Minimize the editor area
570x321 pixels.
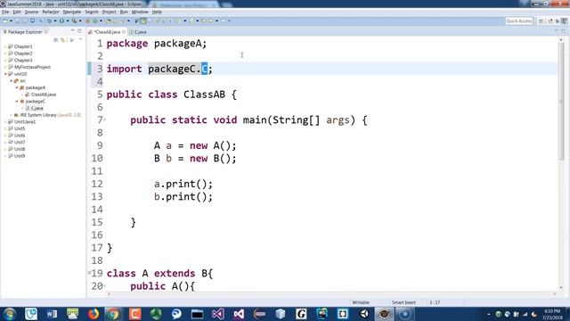tap(557, 31)
